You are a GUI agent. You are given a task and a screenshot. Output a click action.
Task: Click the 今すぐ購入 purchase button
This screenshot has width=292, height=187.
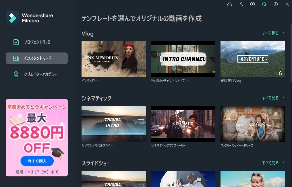click(37, 161)
